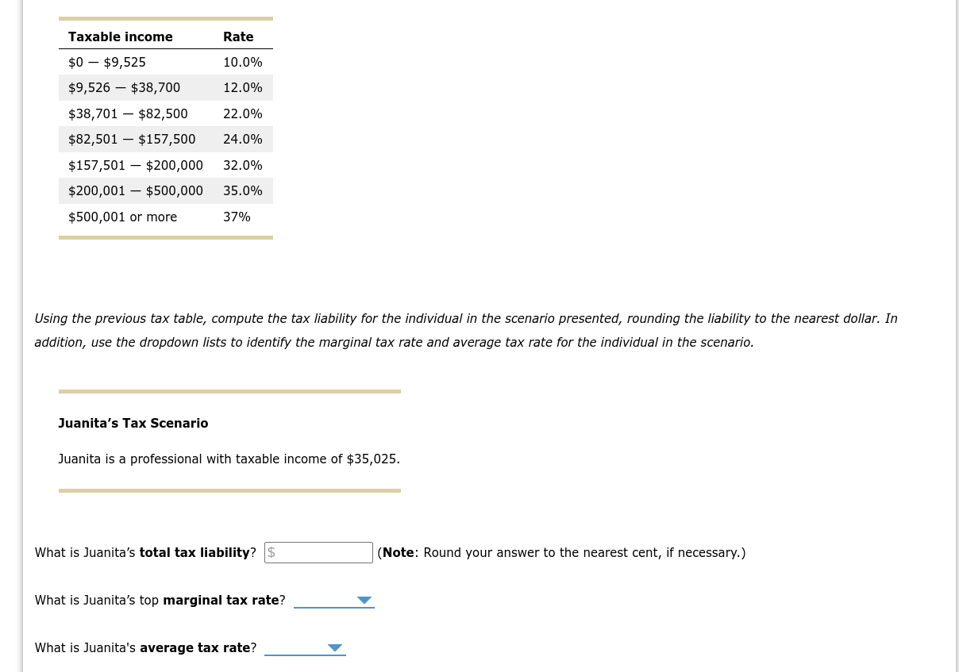Click the 10.0% rate cell
This screenshot has width=959, height=672.
point(242,62)
